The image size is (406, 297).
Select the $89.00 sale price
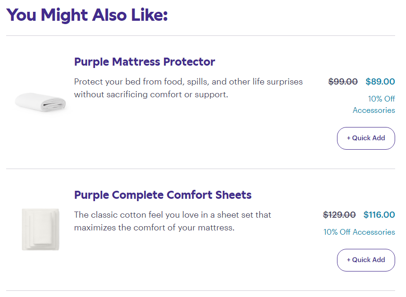coord(380,82)
